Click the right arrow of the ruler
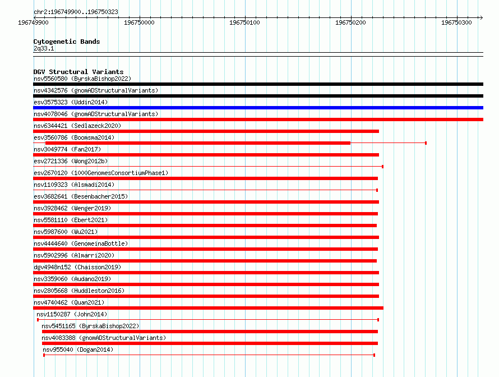The width and height of the screenshot is (499, 377). [481, 17]
